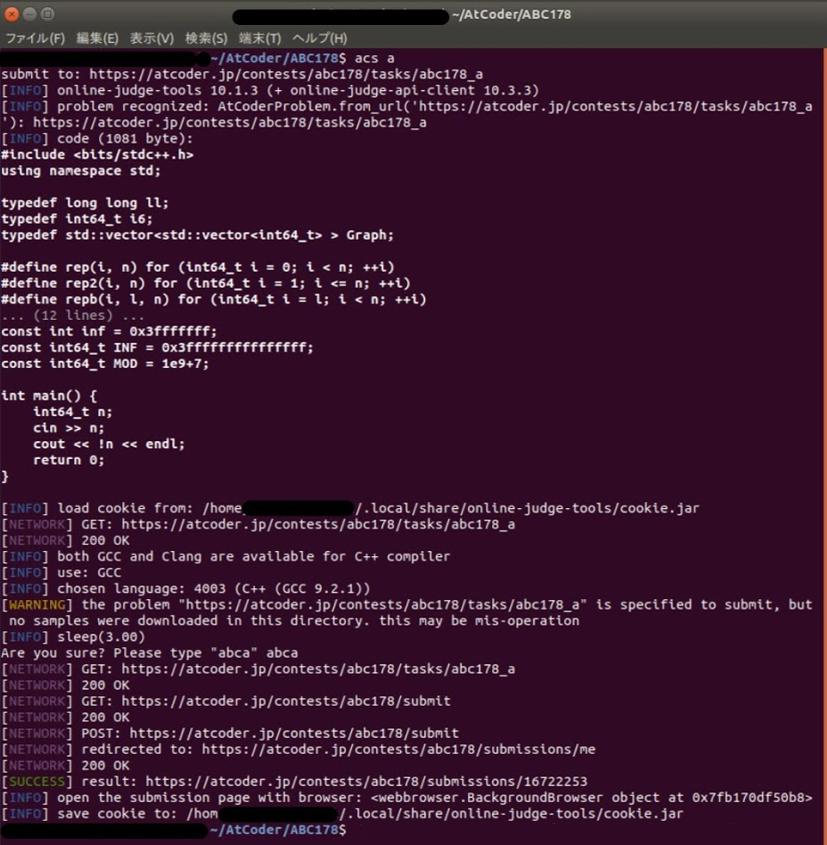The height and width of the screenshot is (845, 827).
Task: Minimize the terminal window
Action: [x=29, y=14]
